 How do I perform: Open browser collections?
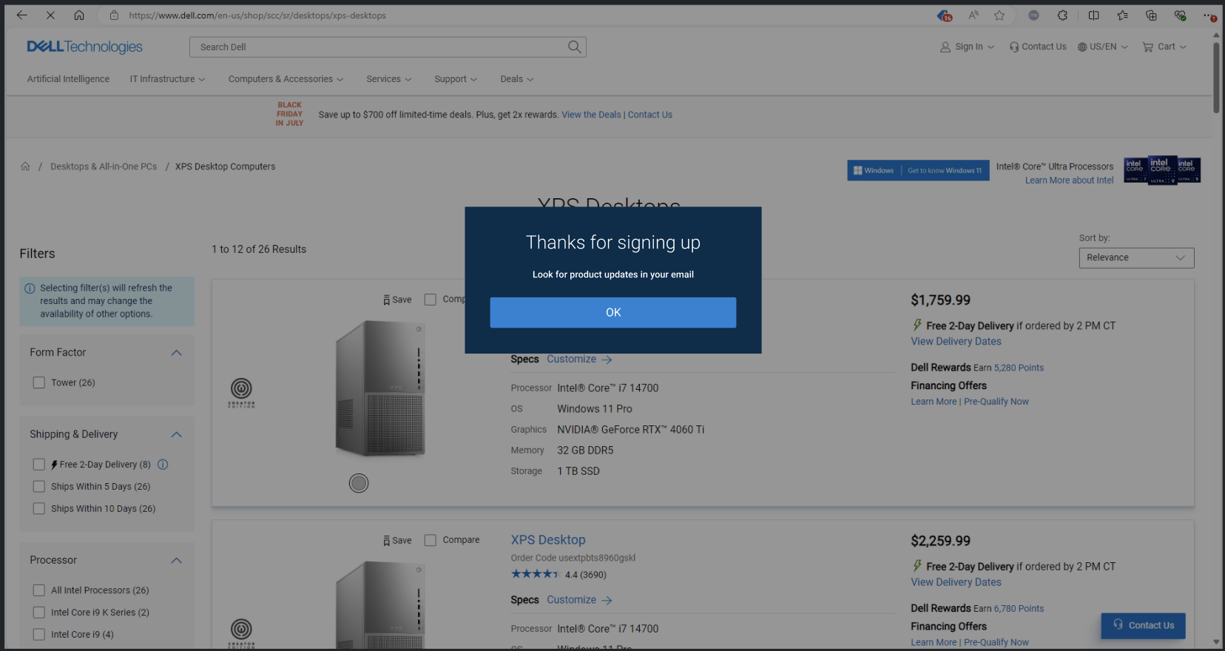1151,15
